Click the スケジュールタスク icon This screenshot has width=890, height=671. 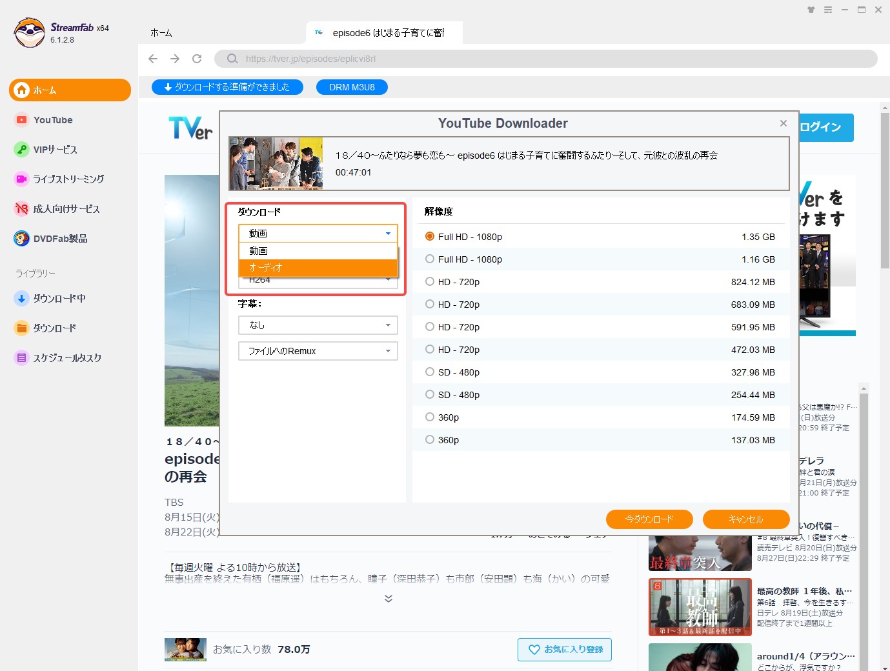pos(21,357)
